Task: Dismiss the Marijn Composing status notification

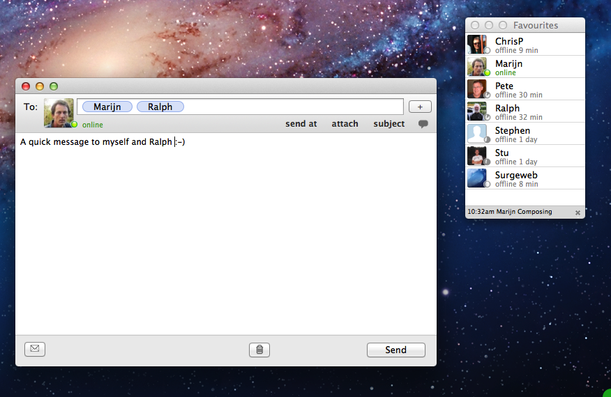Action: (578, 212)
